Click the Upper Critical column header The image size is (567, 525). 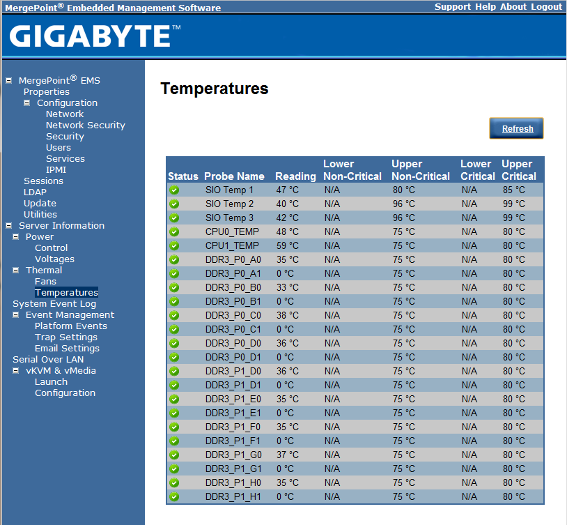point(518,170)
